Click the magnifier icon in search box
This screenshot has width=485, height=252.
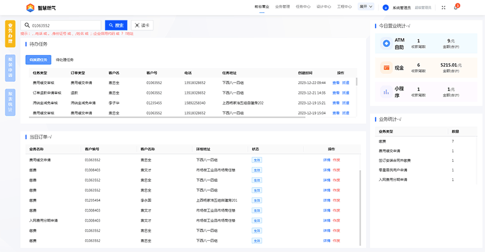click(26, 26)
